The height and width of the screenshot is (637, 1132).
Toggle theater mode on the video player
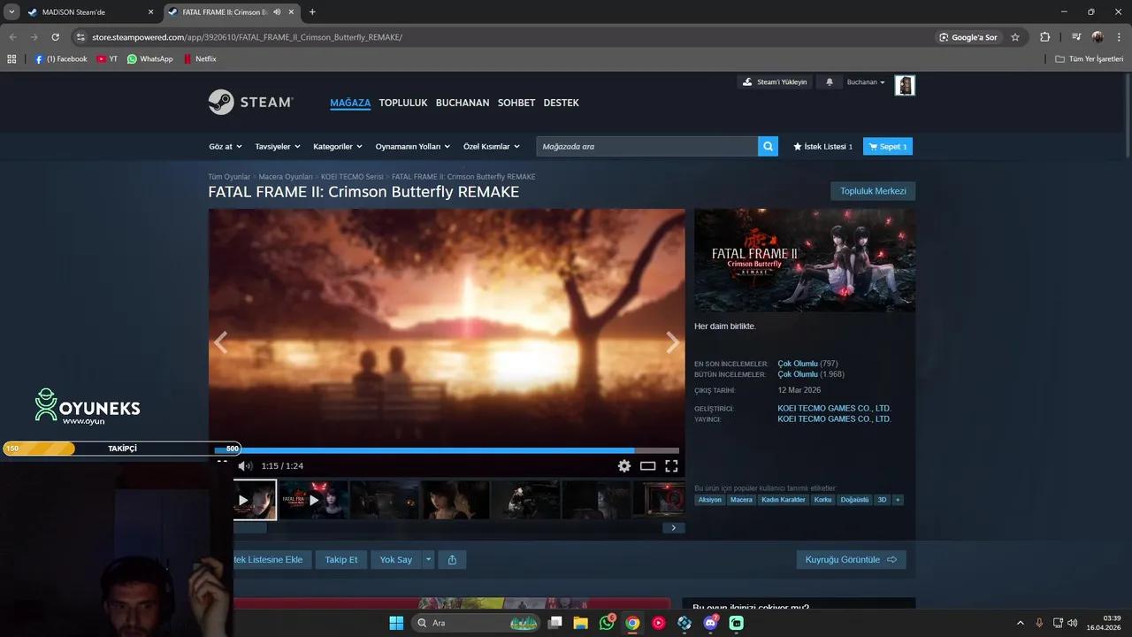pyautogui.click(x=648, y=465)
